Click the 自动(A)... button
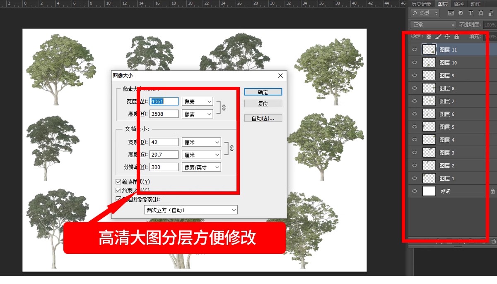The image size is (497, 284). point(263,117)
